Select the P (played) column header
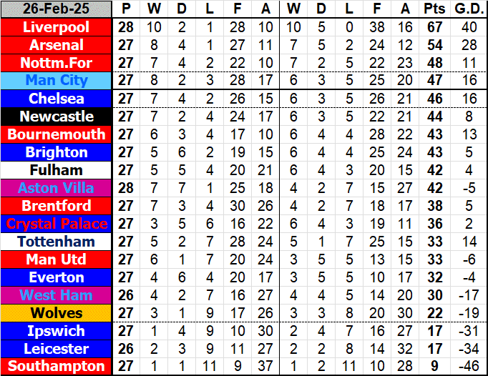488x376 pixels. coord(126,9)
